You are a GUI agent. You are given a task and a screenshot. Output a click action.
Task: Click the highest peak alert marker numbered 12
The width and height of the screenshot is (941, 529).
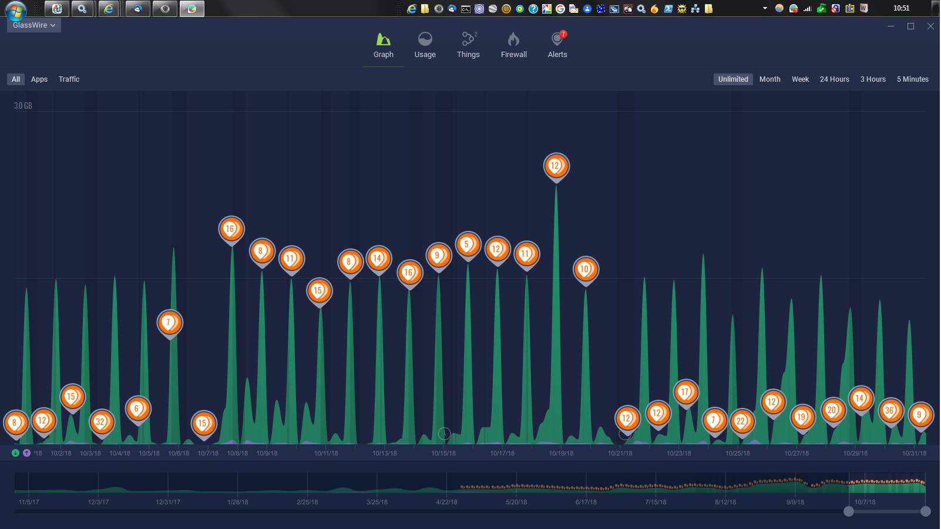pyautogui.click(x=556, y=166)
